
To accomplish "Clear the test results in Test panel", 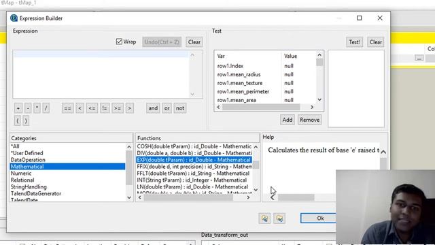I will [376, 42].
